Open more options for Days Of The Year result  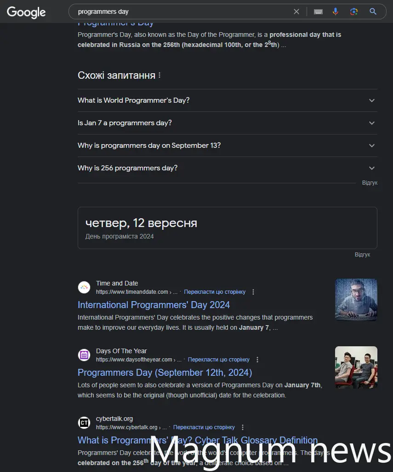(x=257, y=360)
